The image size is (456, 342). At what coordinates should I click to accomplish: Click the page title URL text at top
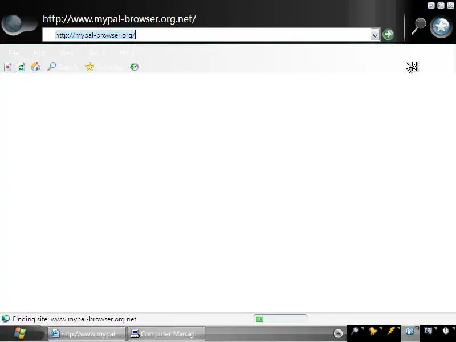tap(119, 19)
